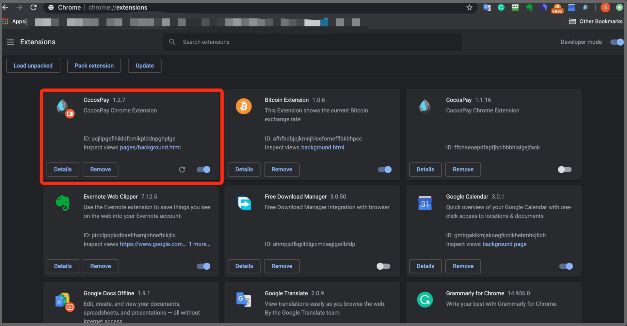The height and width of the screenshot is (326, 627).
Task: Reload the page with the refresh icon
Action: pyautogui.click(x=33, y=7)
